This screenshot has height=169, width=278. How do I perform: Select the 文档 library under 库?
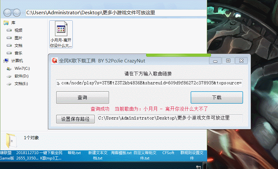click(18, 46)
